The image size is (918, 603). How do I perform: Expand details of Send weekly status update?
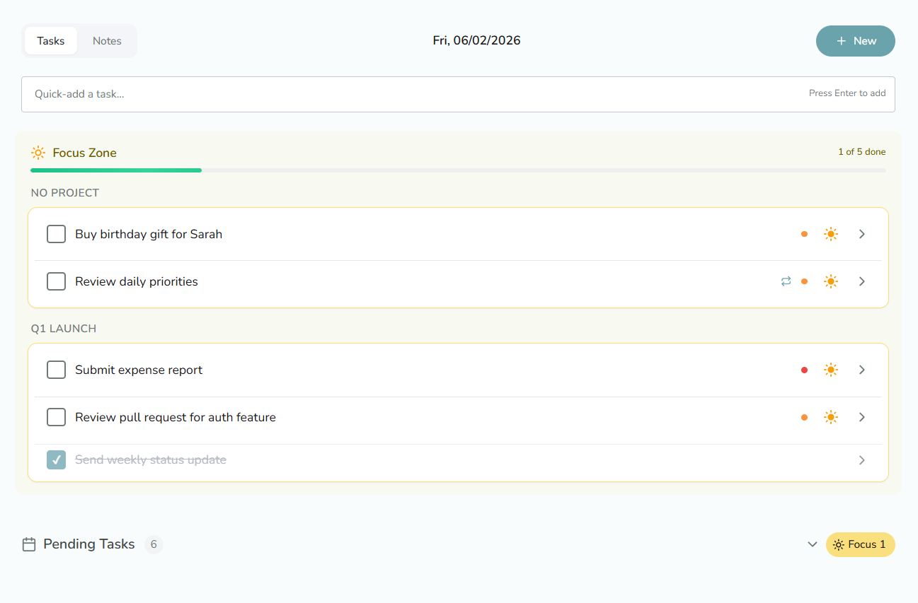(862, 459)
